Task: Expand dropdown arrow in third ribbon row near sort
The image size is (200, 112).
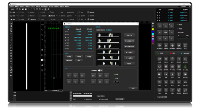Action: (x=85, y=19)
